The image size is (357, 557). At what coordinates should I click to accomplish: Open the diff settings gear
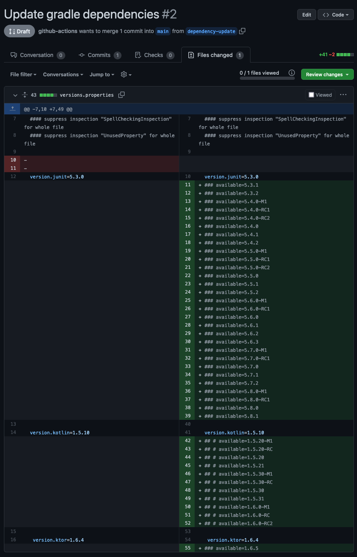124,74
